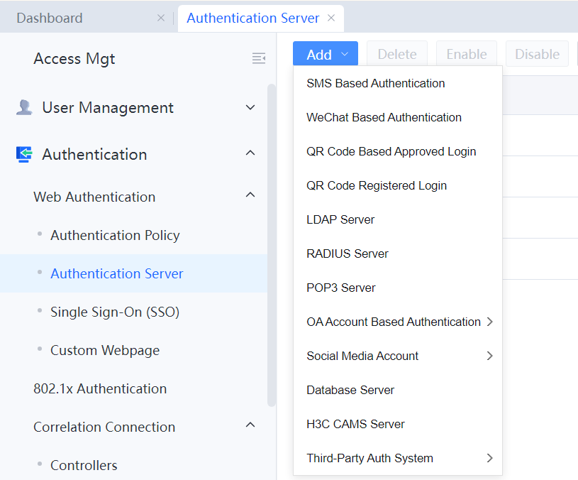Open the Add dropdown button
The image size is (578, 480).
point(326,55)
